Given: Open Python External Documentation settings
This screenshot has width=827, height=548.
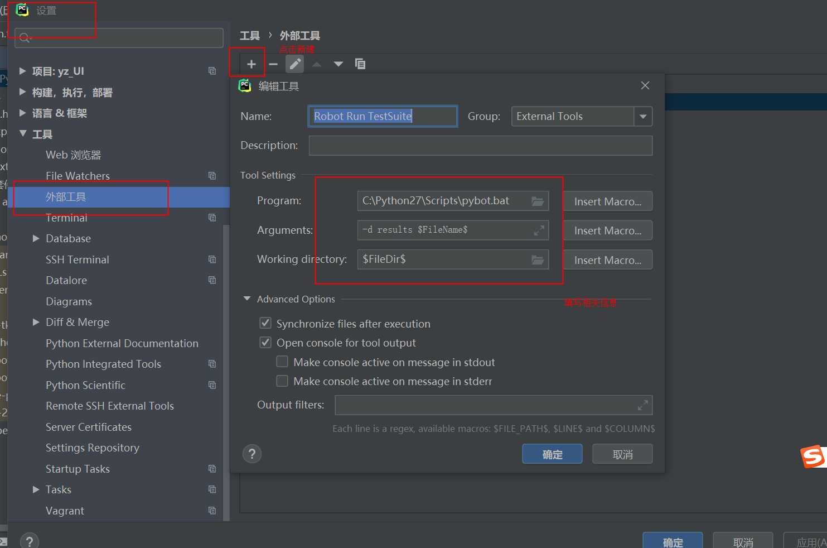Looking at the screenshot, I should 122,343.
